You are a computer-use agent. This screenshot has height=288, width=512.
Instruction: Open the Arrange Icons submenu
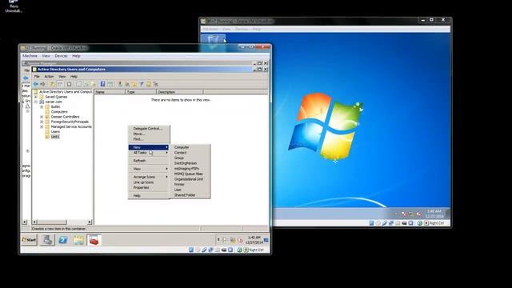[149, 177]
